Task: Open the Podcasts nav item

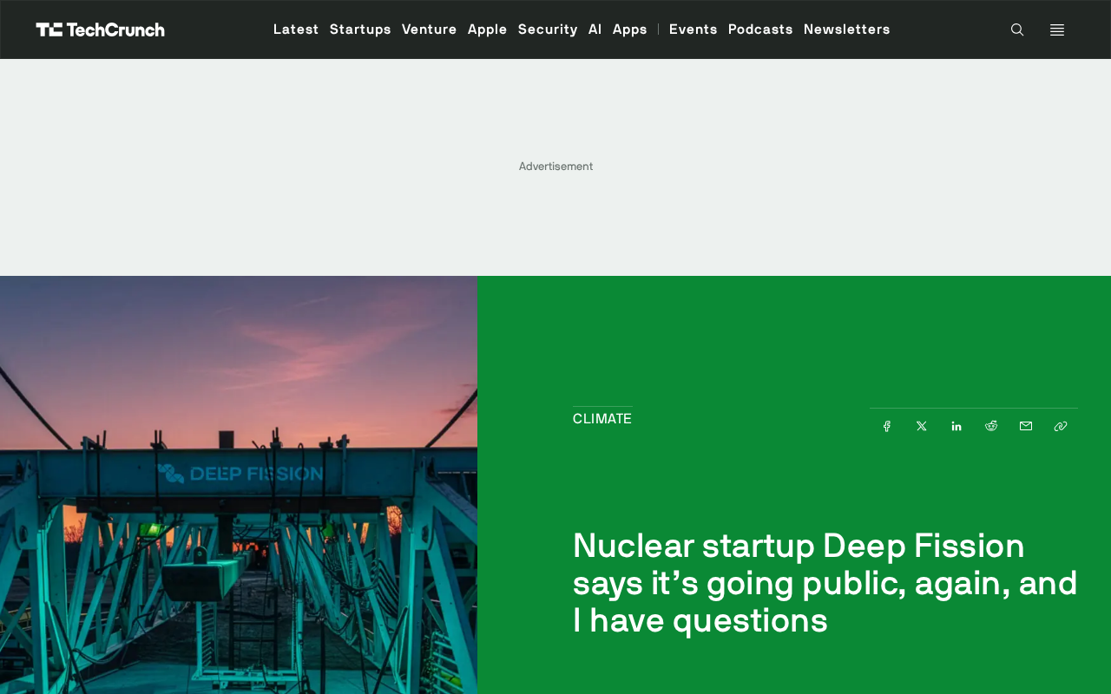Action: tap(760, 29)
